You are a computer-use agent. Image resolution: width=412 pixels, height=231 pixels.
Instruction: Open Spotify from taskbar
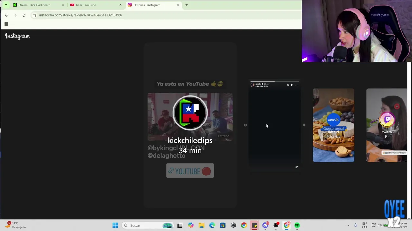click(297, 225)
